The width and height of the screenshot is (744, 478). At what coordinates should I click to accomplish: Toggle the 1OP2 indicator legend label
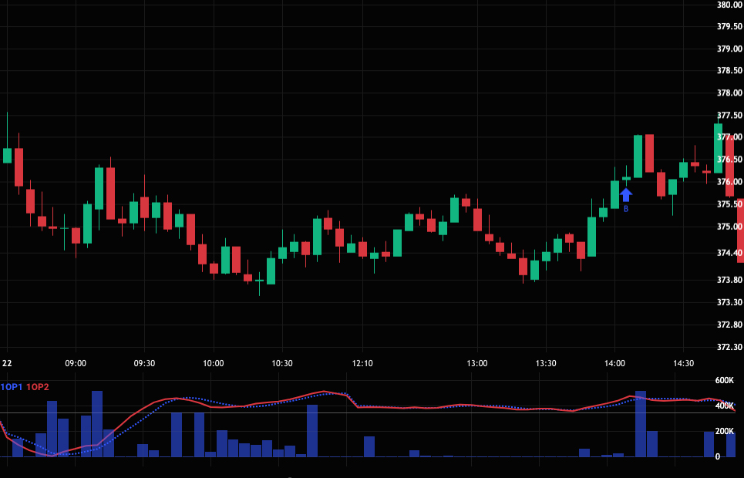tap(37, 387)
